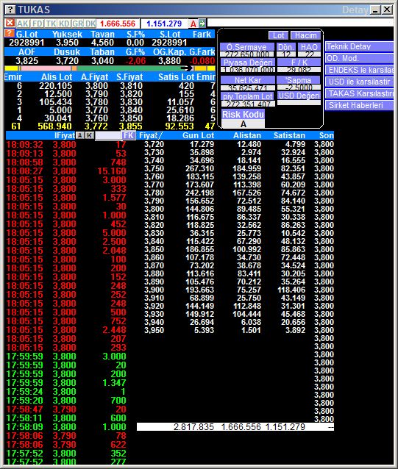The height and width of the screenshot is (469, 398).
Task: Click the Ö.Sermaye label
Action: (x=247, y=47)
